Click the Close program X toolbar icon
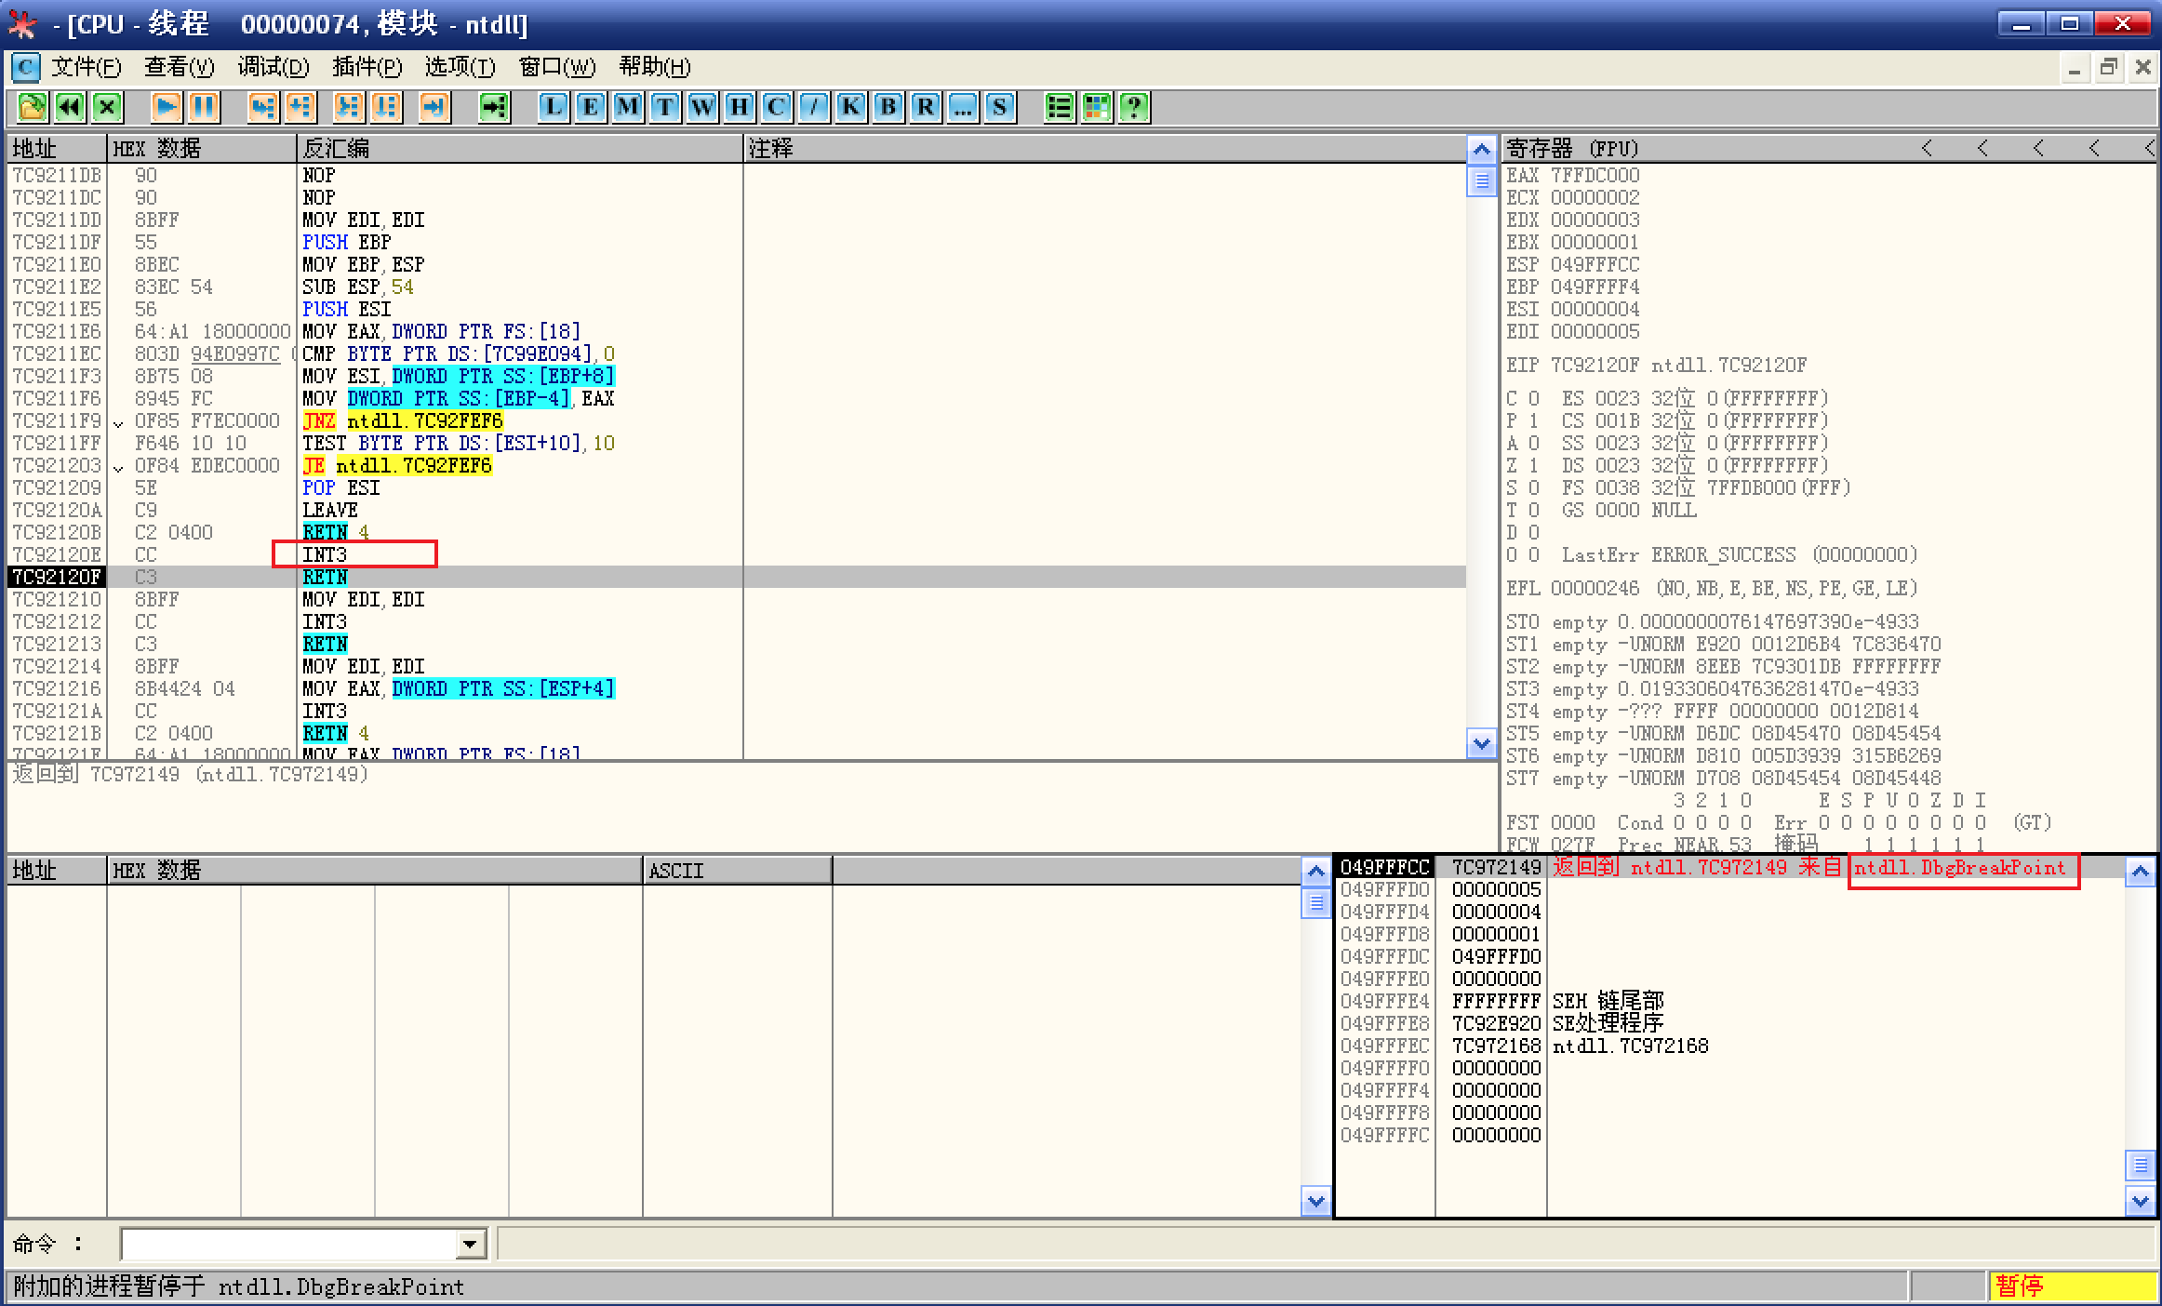 click(x=108, y=107)
